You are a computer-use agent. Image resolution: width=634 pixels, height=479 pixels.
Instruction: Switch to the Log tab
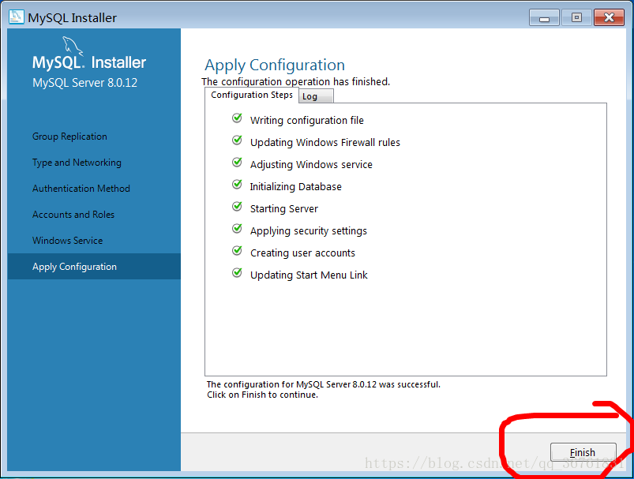[x=316, y=96]
